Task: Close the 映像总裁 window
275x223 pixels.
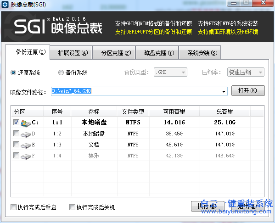Action: (263, 3)
